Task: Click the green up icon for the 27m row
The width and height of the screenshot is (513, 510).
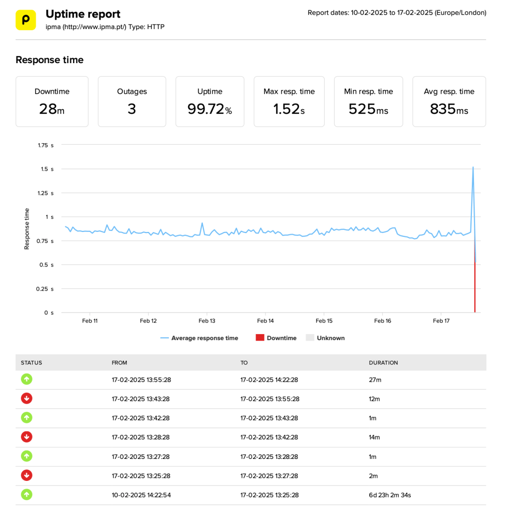Action: [x=27, y=379]
